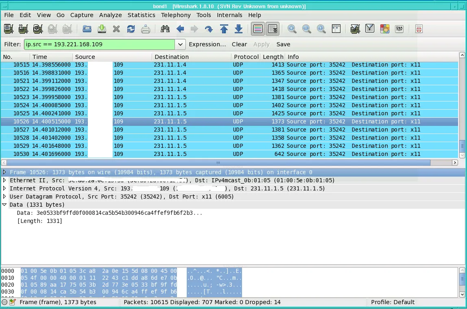This screenshot has width=467, height=309.
Task: Expand User Datagram Protocol node
Action: point(4,196)
